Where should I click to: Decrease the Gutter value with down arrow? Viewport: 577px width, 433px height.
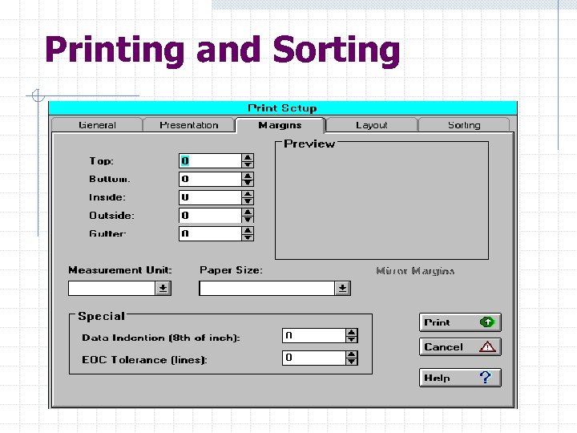coord(248,237)
